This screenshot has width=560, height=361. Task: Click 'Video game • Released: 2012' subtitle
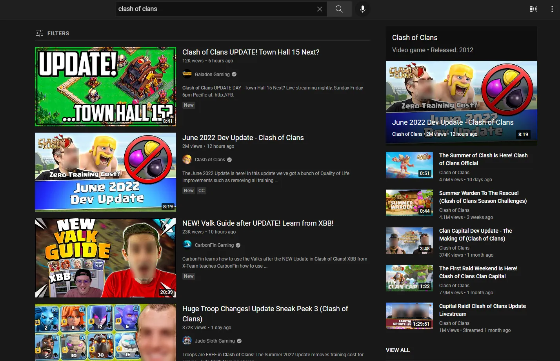433,50
